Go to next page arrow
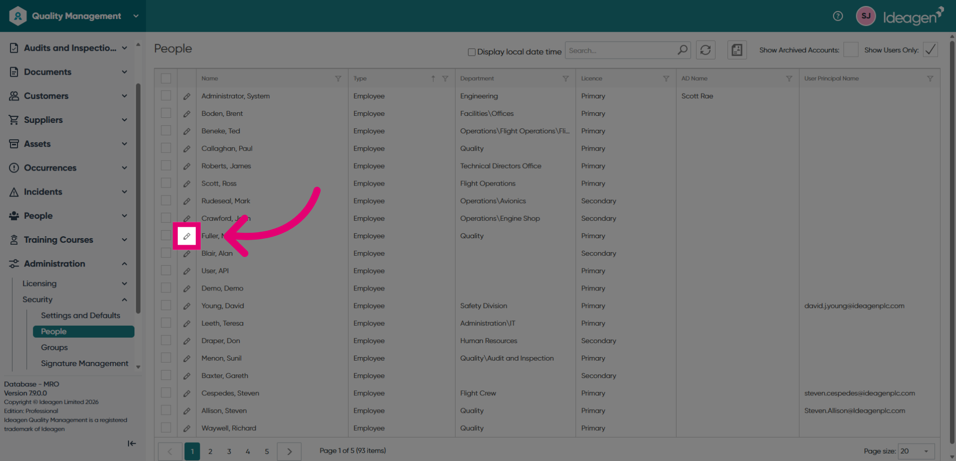The image size is (956, 461). tap(289, 452)
